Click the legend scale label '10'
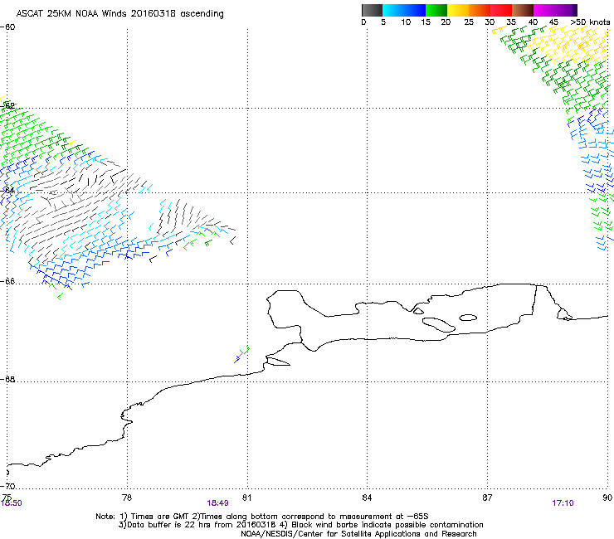The height and width of the screenshot is (539, 614). 406,22
